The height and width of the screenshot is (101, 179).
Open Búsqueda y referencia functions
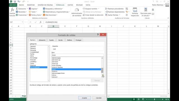(53, 9)
